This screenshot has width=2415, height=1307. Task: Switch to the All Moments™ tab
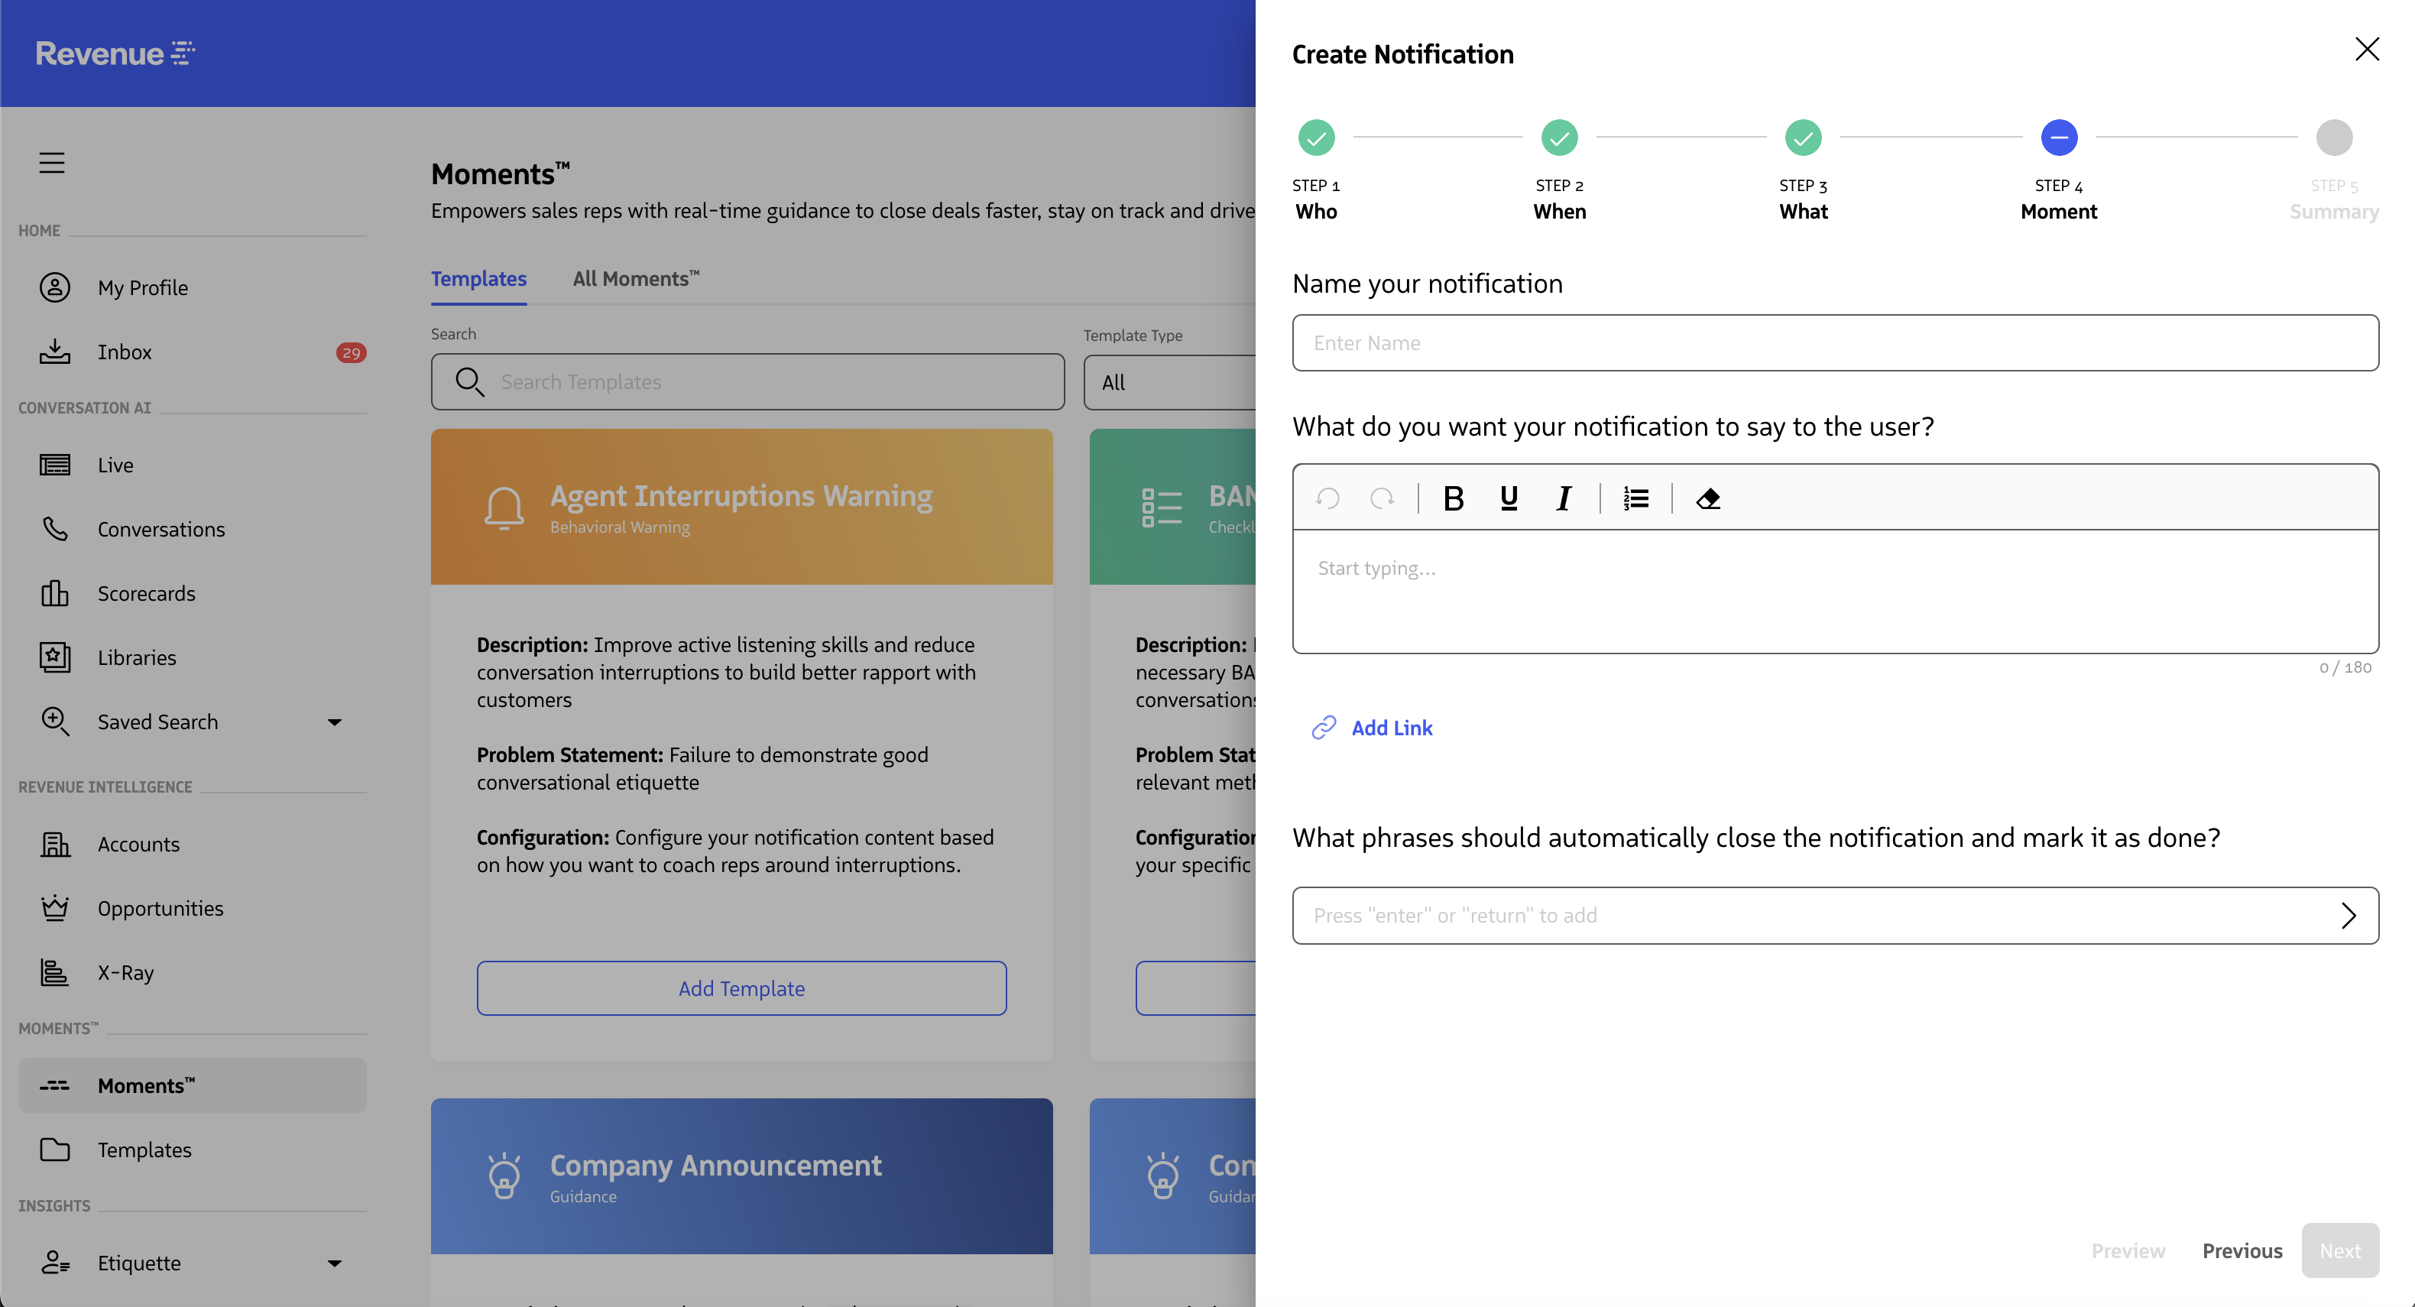(x=636, y=278)
